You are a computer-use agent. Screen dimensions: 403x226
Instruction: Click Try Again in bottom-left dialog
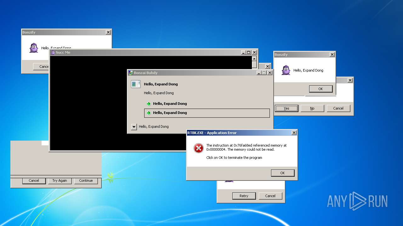(60, 180)
